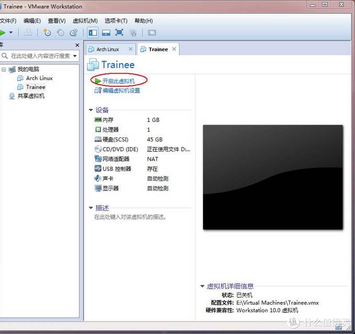Screen dimensions: 355x334
Task: Select 共享虚拟机 in the library tree
Action: pyautogui.click(x=31, y=96)
